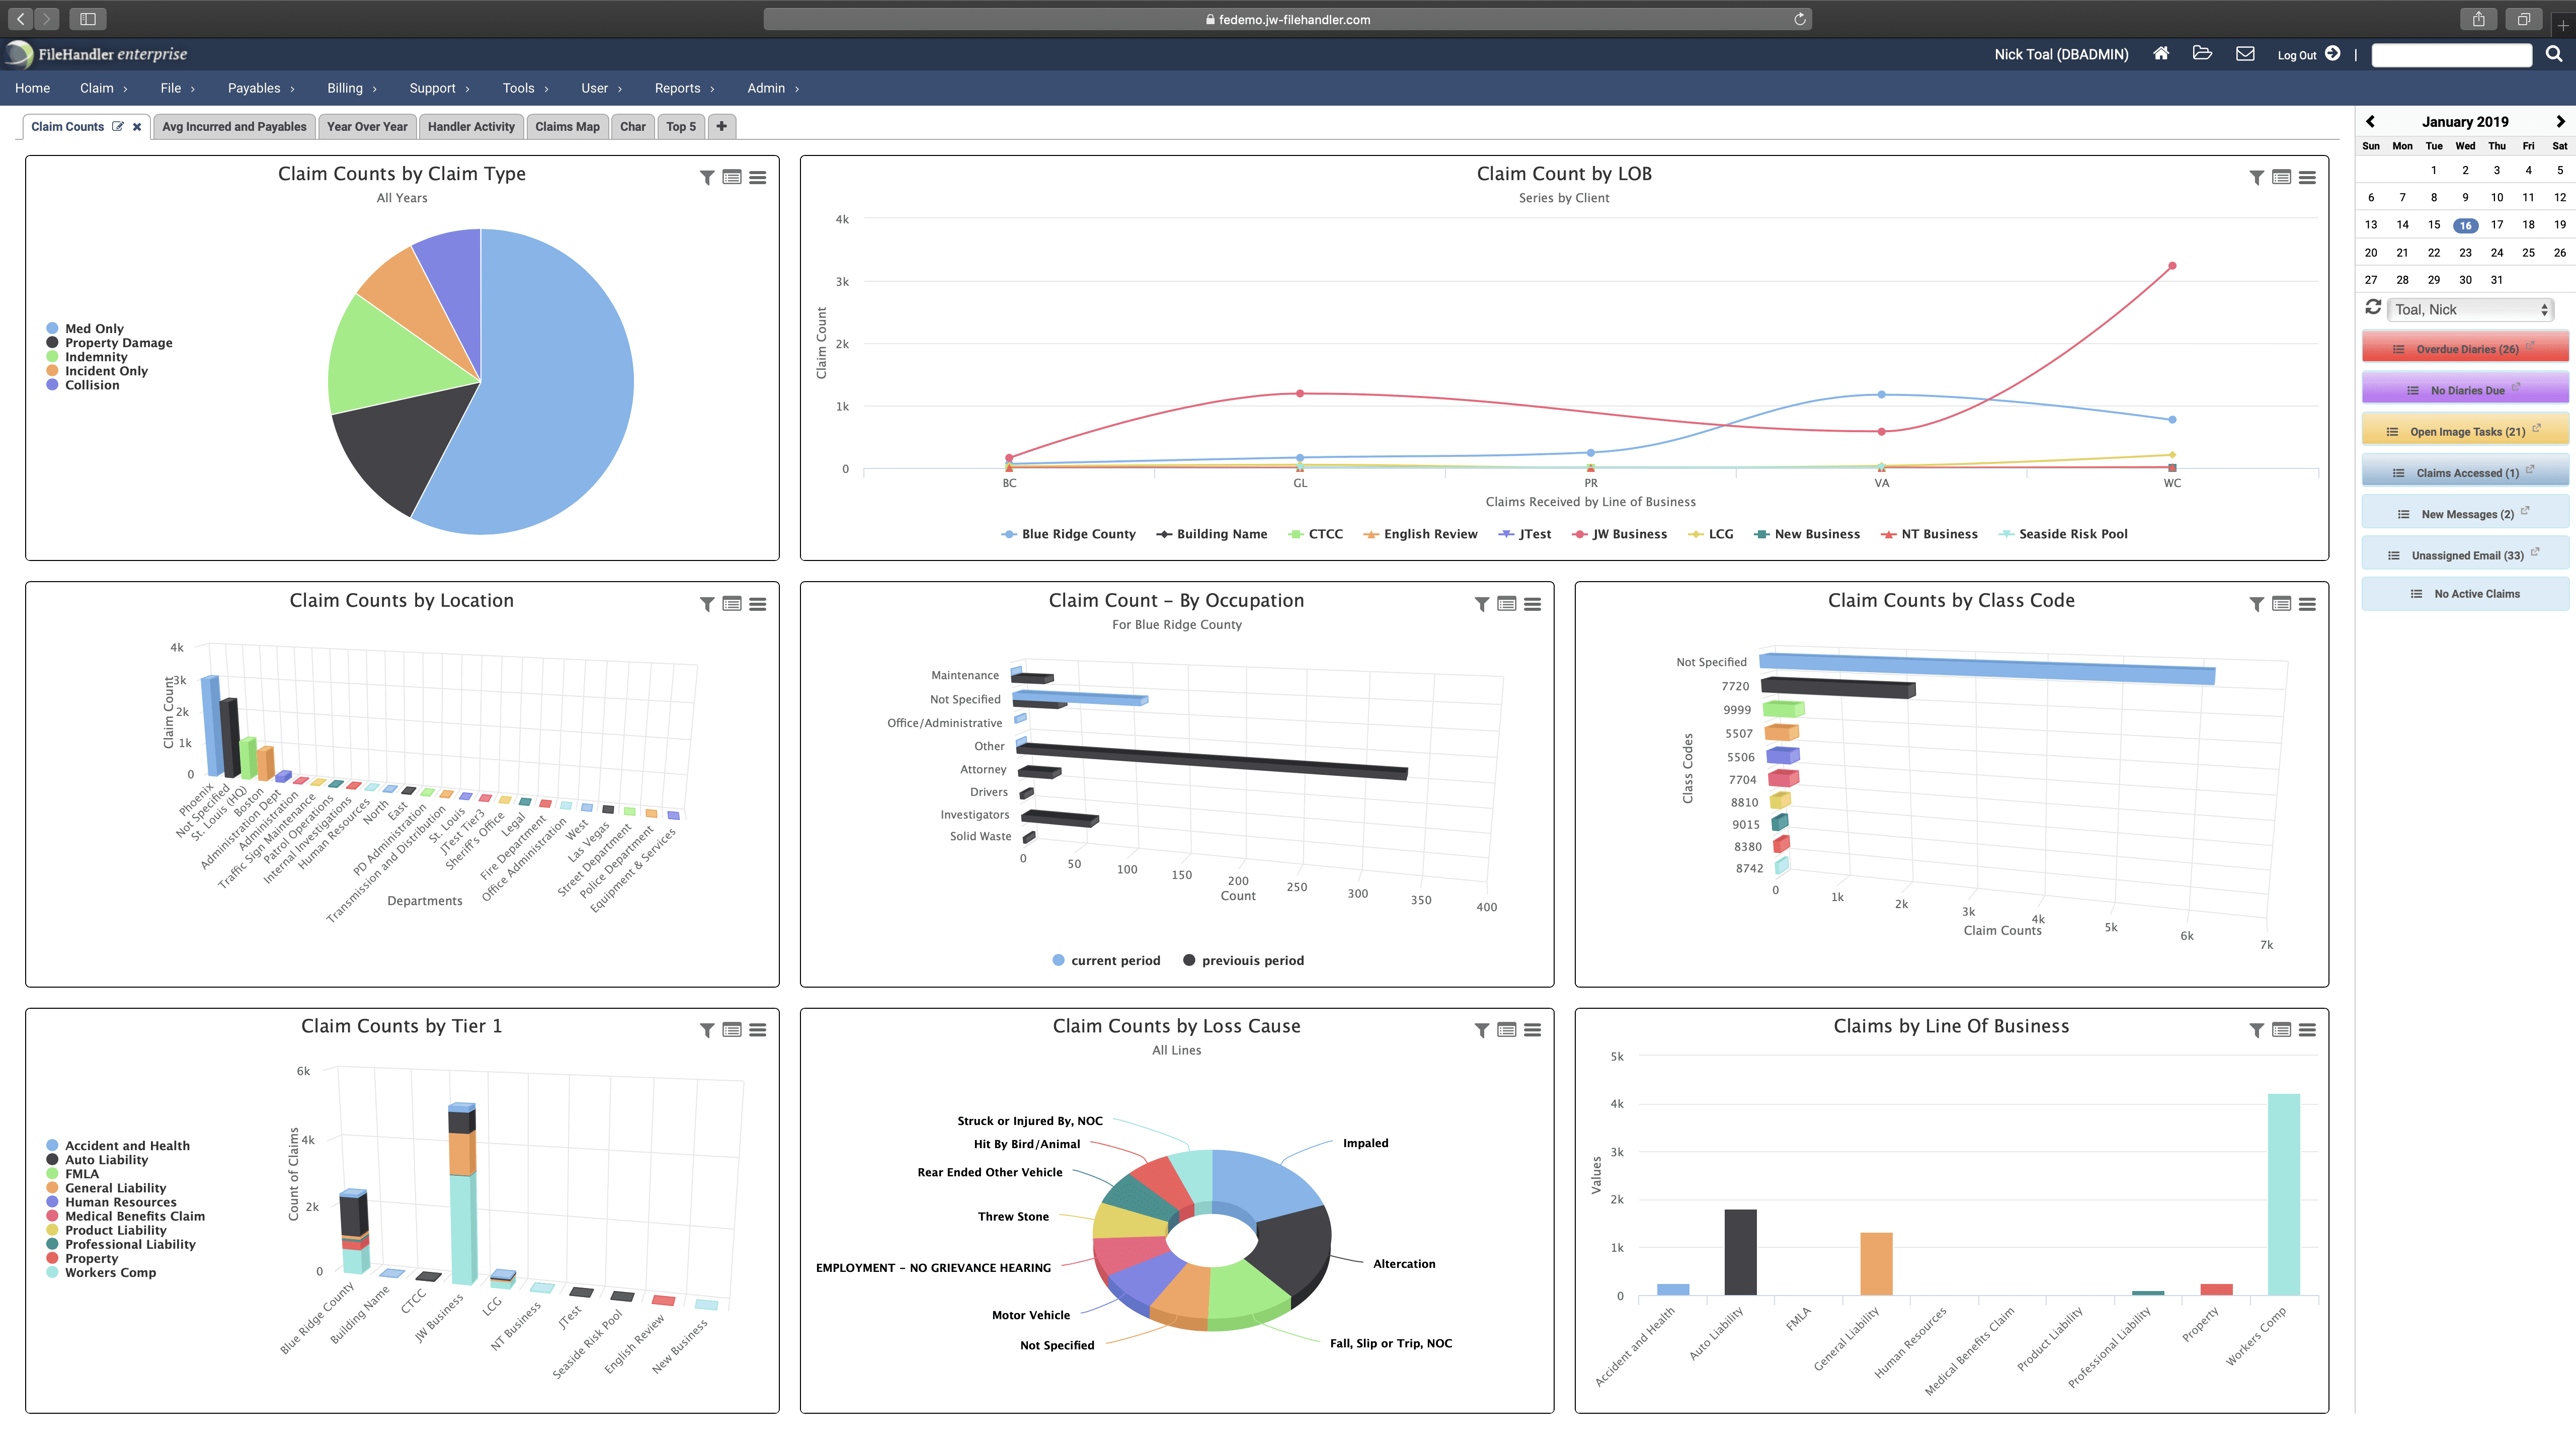Click the hamburger menu on Claim Count by LOB chart
2576x1449 pixels.
point(2308,177)
